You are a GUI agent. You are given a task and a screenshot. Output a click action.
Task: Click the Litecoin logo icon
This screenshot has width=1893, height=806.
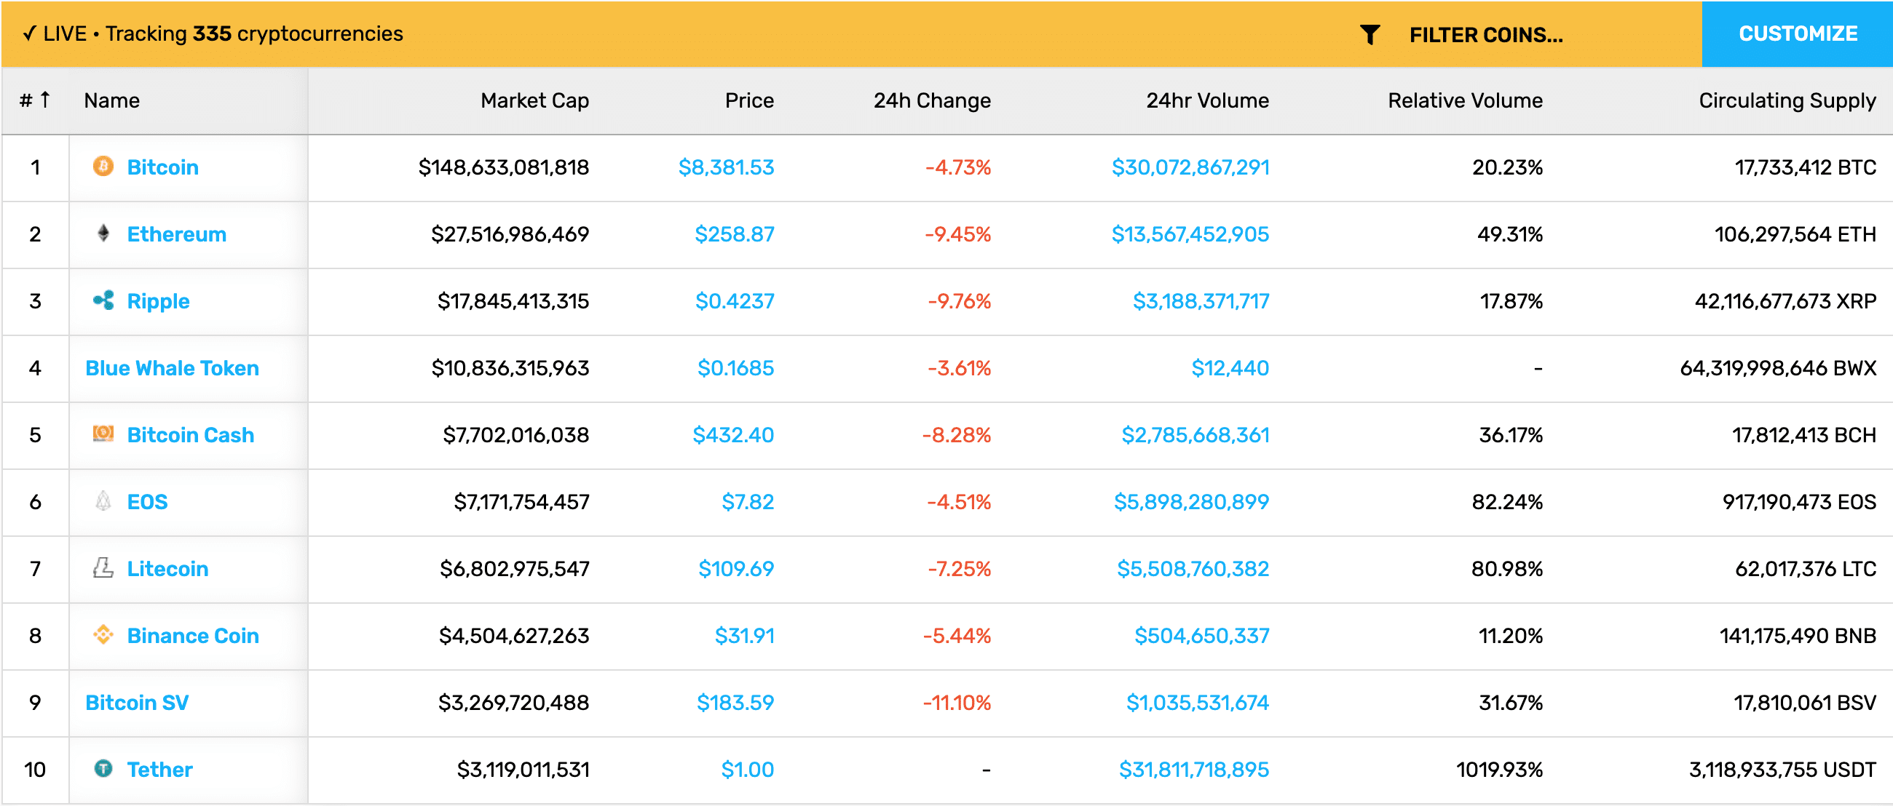(x=103, y=567)
